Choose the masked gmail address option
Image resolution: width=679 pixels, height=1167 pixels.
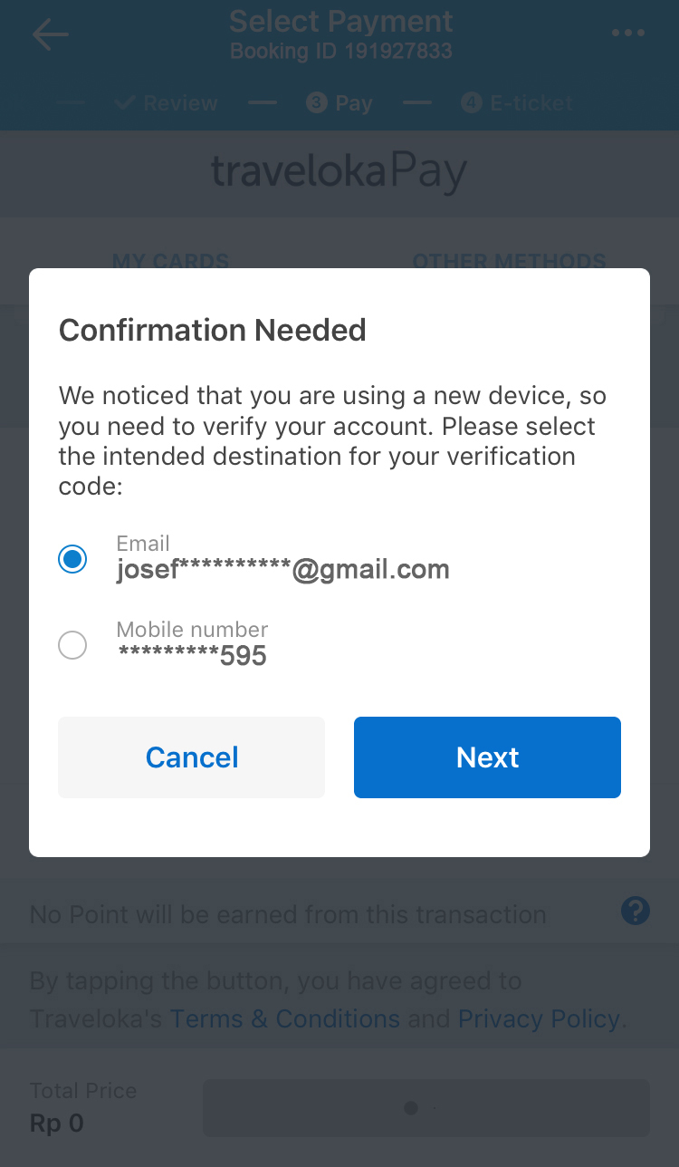point(282,570)
